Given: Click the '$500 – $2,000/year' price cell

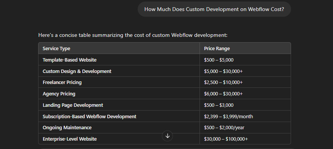Looking at the screenshot, I should point(245,128).
